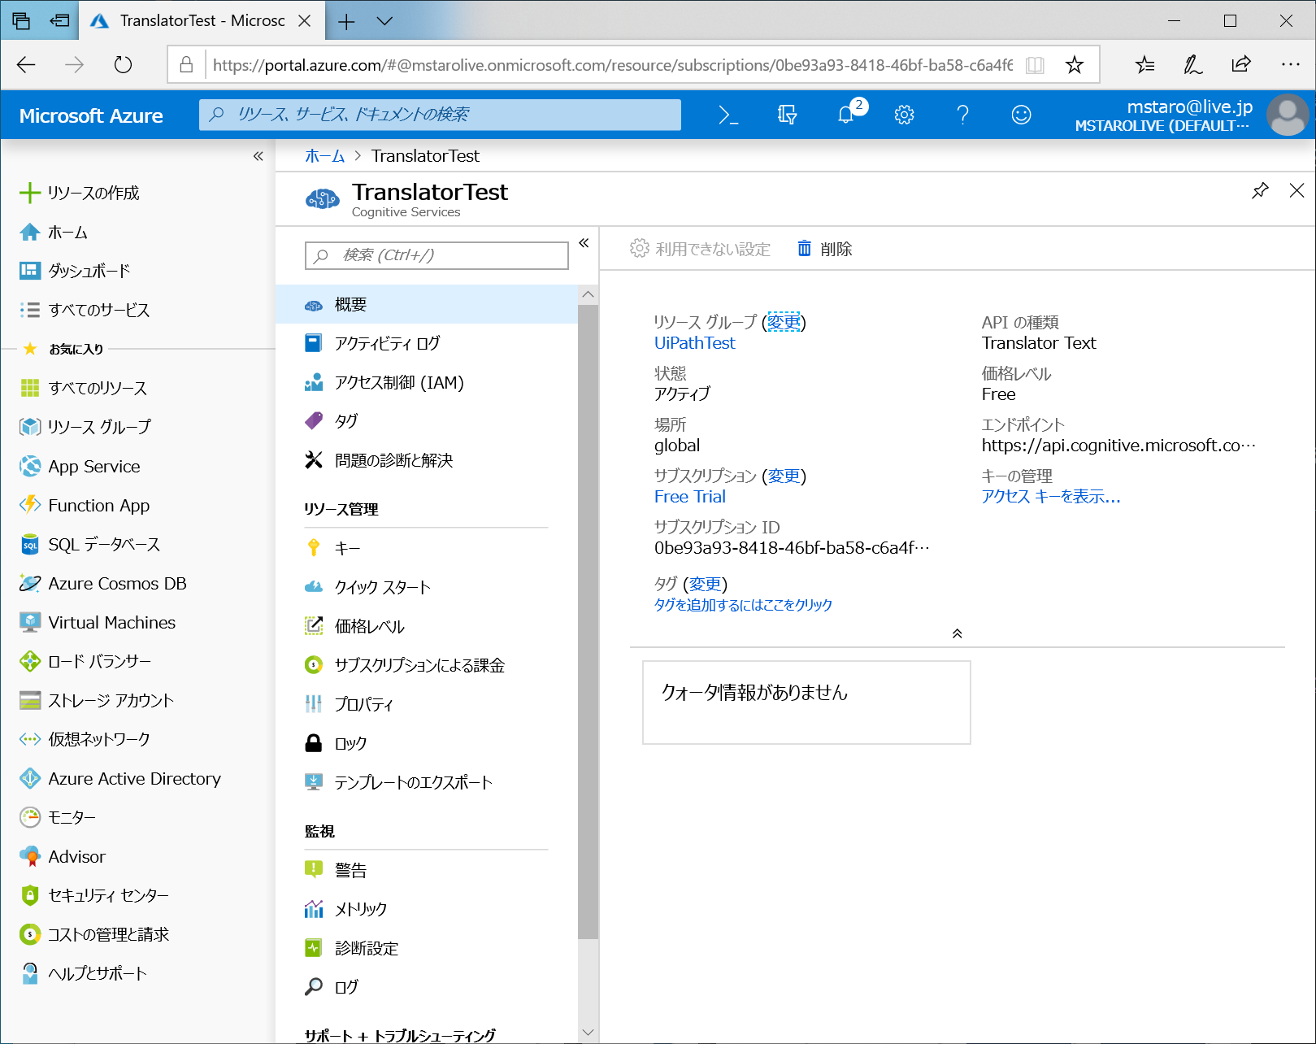Open セキュリティ センター in sidebar
This screenshot has width=1316, height=1044.
[138, 895]
